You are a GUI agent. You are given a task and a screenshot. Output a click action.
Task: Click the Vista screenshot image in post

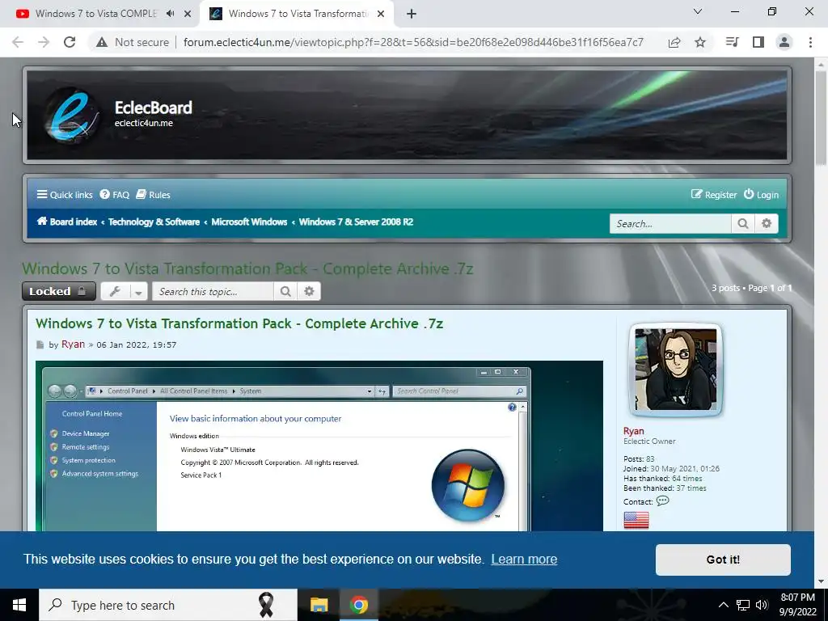click(319, 446)
